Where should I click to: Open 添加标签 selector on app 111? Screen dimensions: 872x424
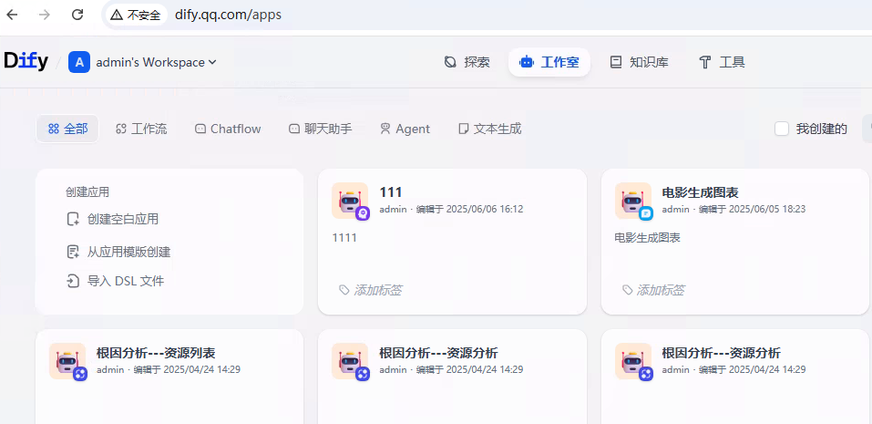point(370,290)
